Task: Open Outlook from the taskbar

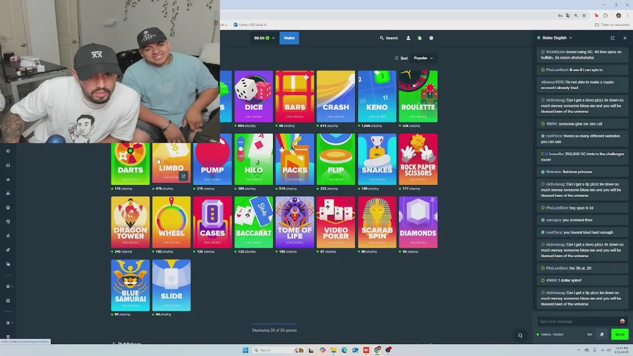Action: (x=355, y=350)
